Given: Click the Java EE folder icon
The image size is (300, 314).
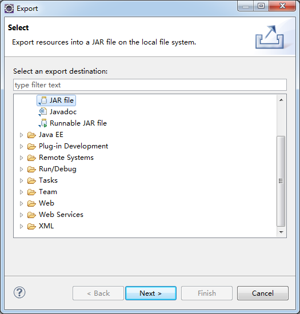Looking at the screenshot, I should click(31, 135).
